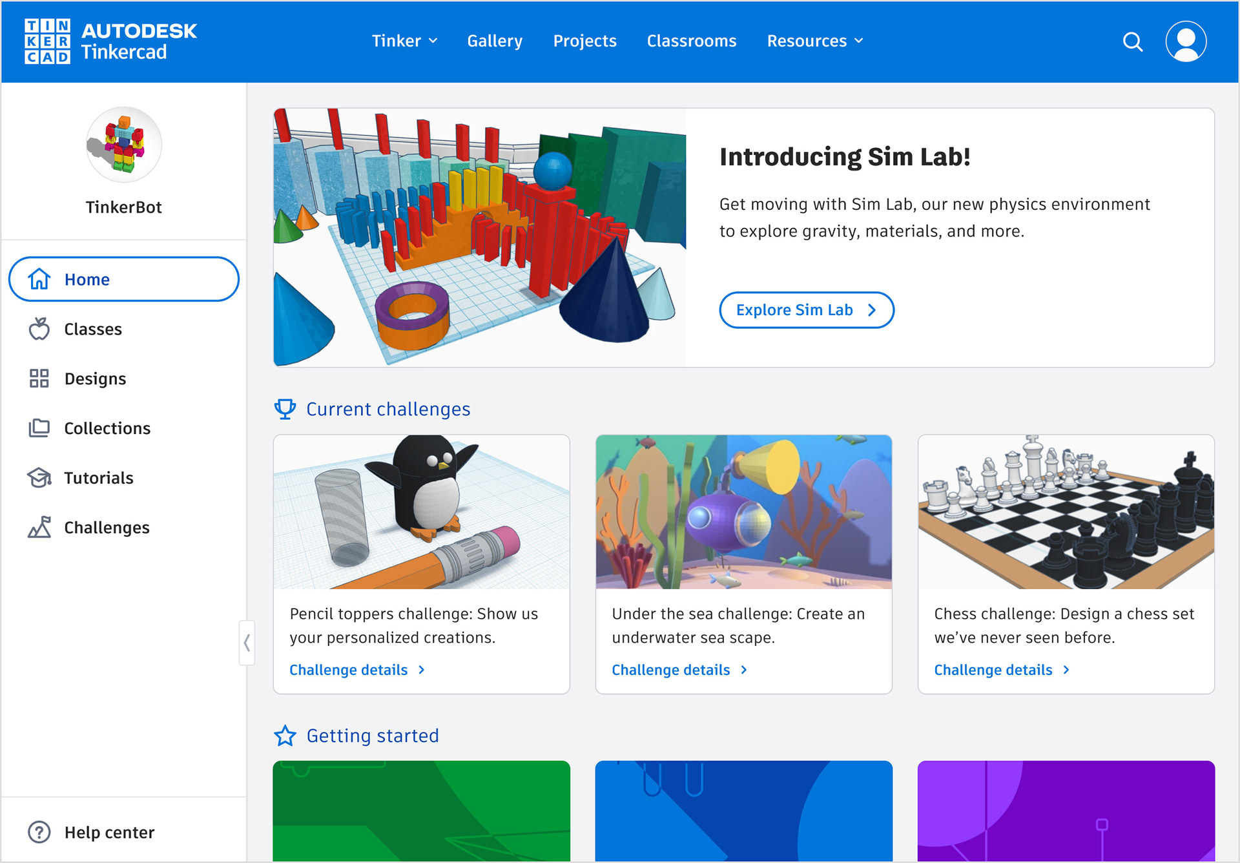The height and width of the screenshot is (863, 1240).
Task: Open Collections via the folder icon
Action: click(39, 428)
